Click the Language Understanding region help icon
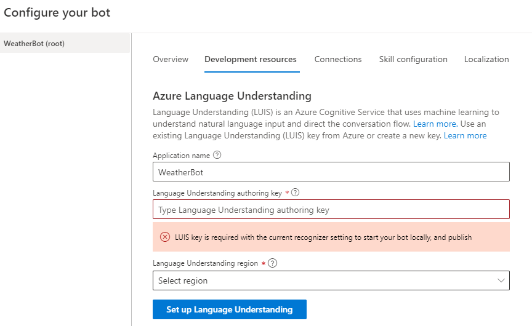 273,263
